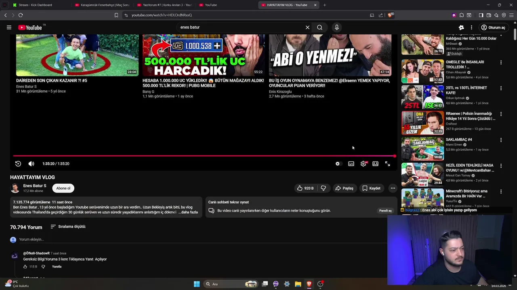The height and width of the screenshot is (290, 517).
Task: Open the Brave Wallet icon
Action: pyautogui.click(x=489, y=15)
